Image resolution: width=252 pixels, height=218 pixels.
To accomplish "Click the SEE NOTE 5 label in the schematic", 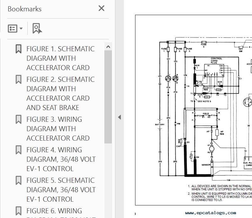I will [x=204, y=101].
